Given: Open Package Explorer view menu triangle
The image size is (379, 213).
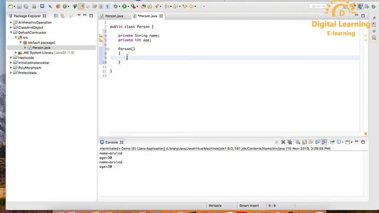Looking at the screenshot, I should click(x=79, y=15).
